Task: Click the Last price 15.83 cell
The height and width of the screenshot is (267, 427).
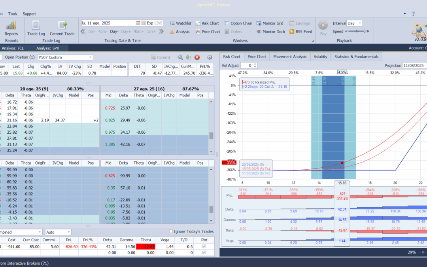Action: [16, 73]
